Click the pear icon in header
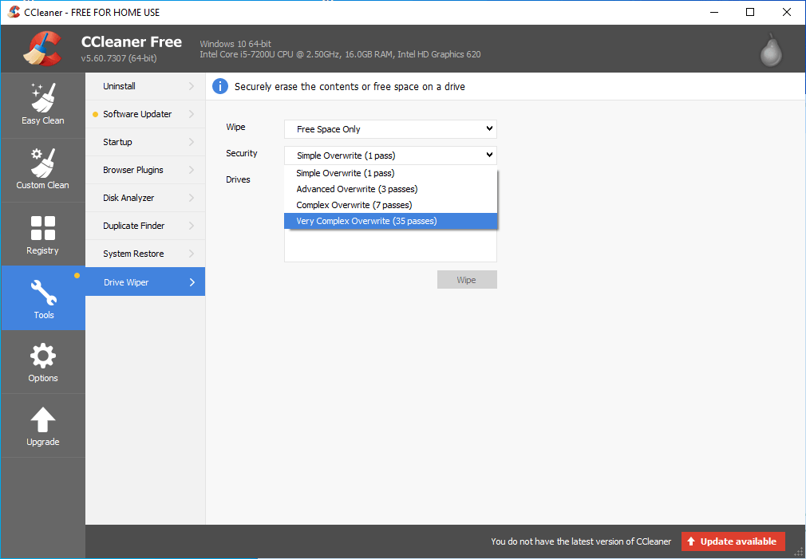The height and width of the screenshot is (559, 806). pyautogui.click(x=770, y=49)
